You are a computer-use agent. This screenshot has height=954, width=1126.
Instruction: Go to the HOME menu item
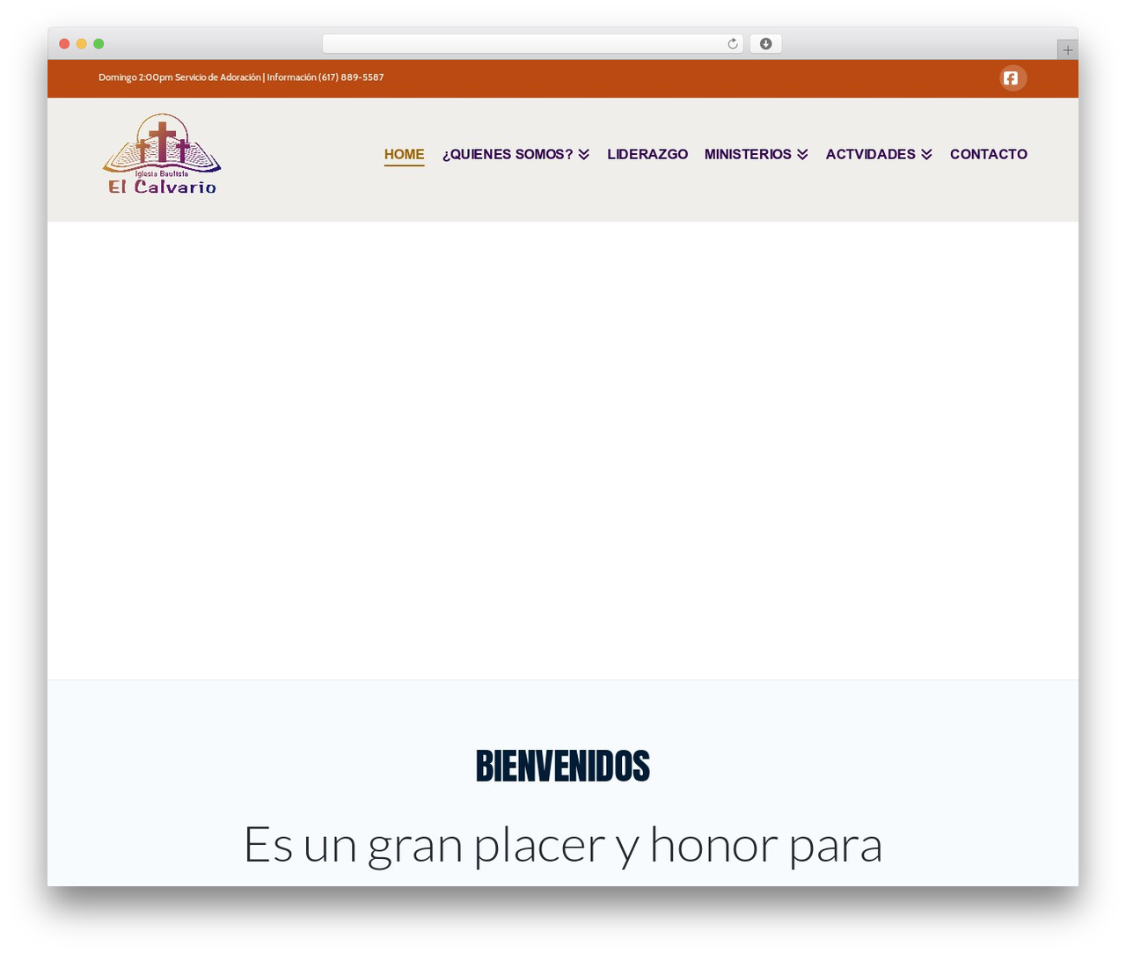click(405, 154)
